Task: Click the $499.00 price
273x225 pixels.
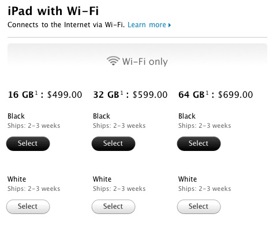Action: pyautogui.click(x=65, y=95)
